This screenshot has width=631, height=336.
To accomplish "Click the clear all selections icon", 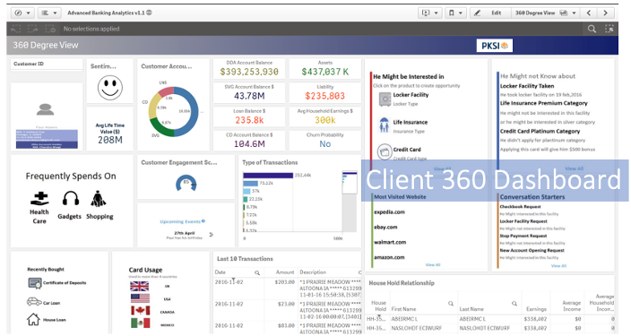I will pyautogui.click(x=50, y=29).
